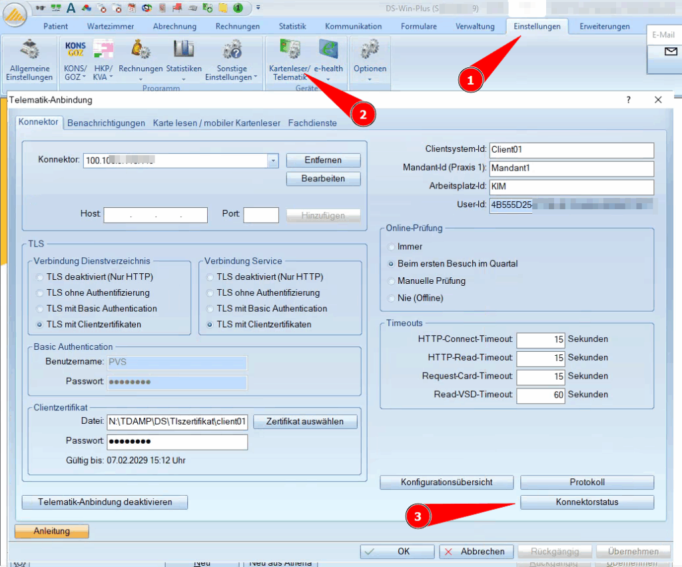Select Manuelle Prüfung radio option
Screen dimensions: 682x567
point(392,281)
